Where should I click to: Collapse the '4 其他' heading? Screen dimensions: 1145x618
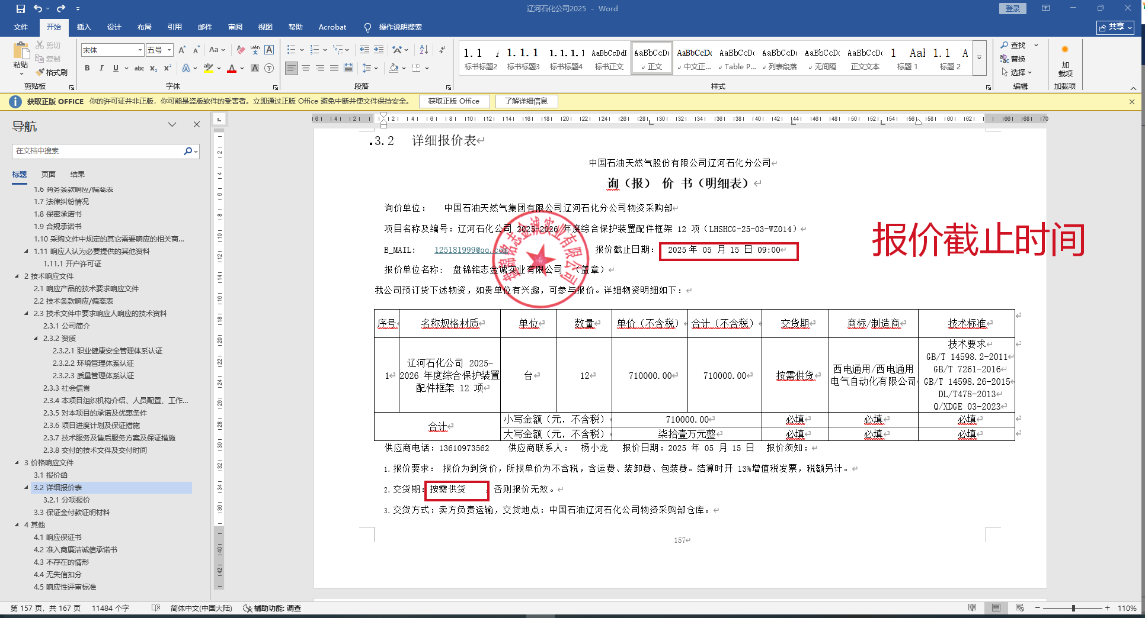pos(17,525)
